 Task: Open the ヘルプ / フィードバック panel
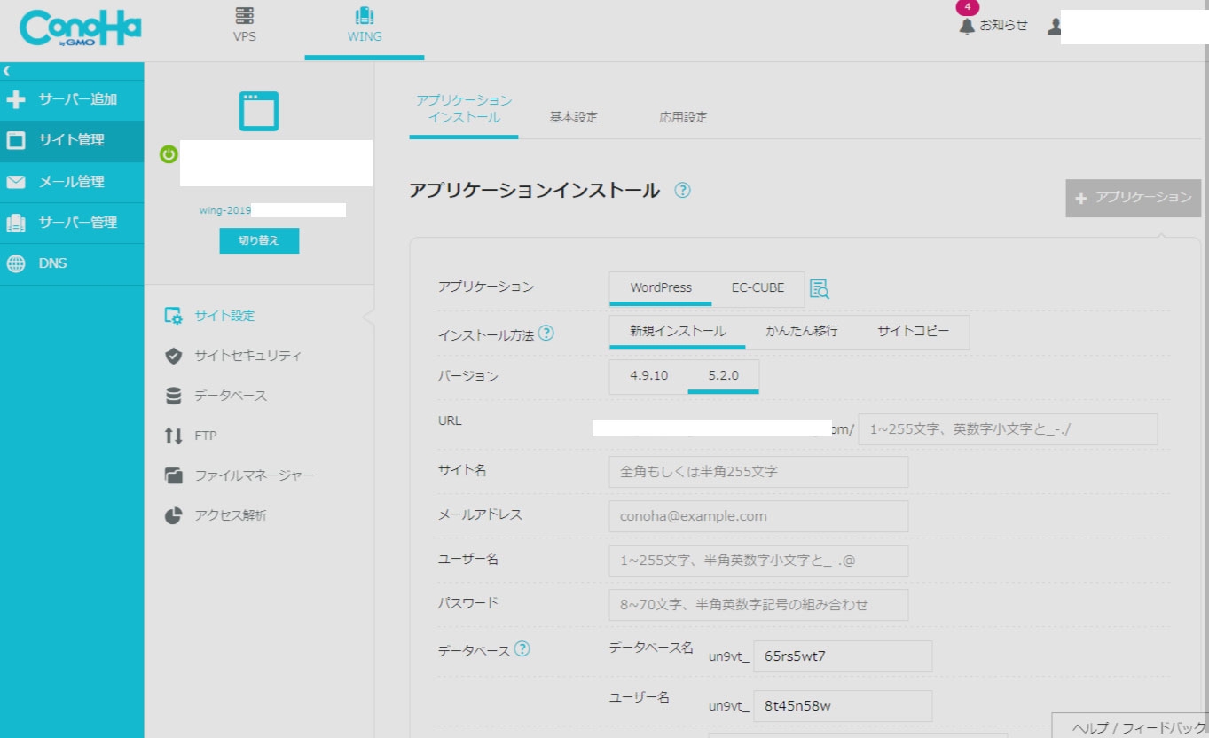tap(1130, 726)
